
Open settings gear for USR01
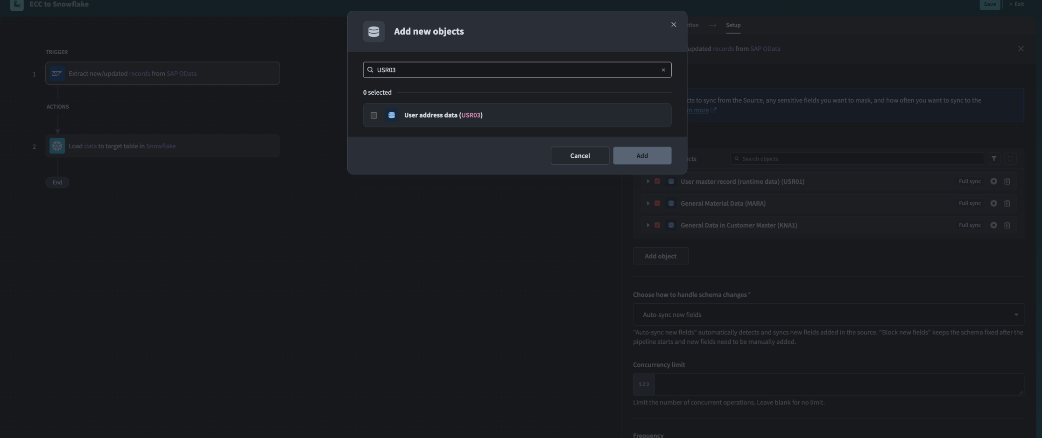click(x=993, y=181)
